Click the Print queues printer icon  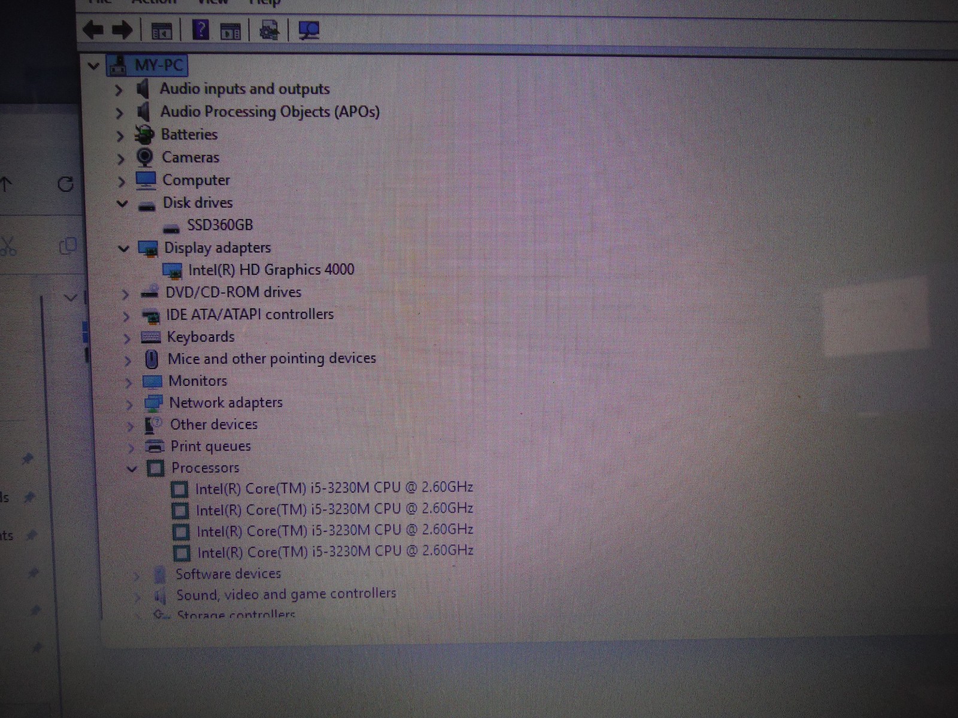tap(155, 446)
